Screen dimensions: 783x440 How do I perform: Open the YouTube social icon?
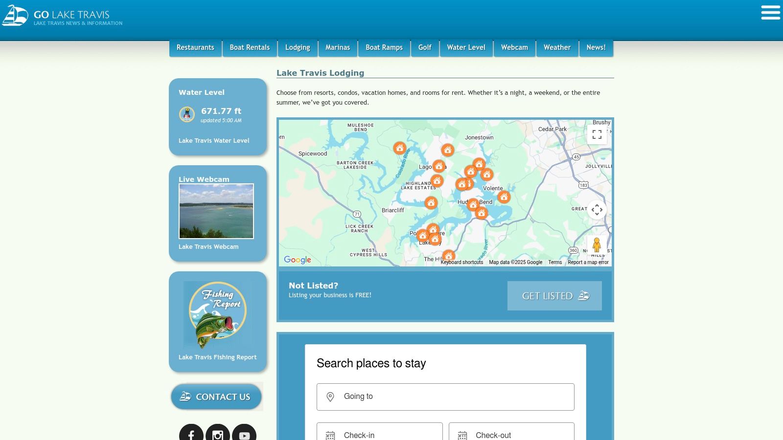(244, 434)
